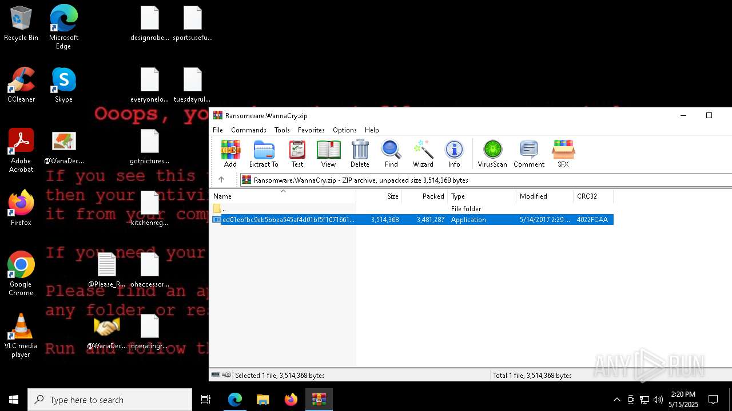The image size is (732, 411).
Task: Open the View toolbar button
Action: coord(328,154)
